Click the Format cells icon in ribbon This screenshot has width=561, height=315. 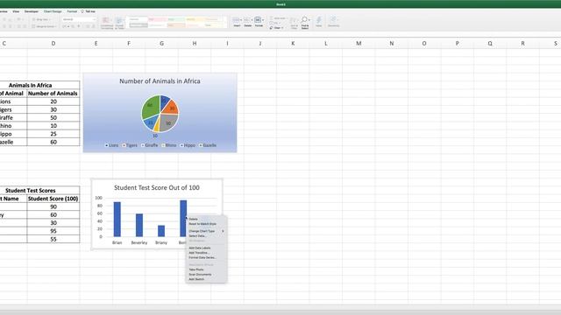(x=259, y=21)
